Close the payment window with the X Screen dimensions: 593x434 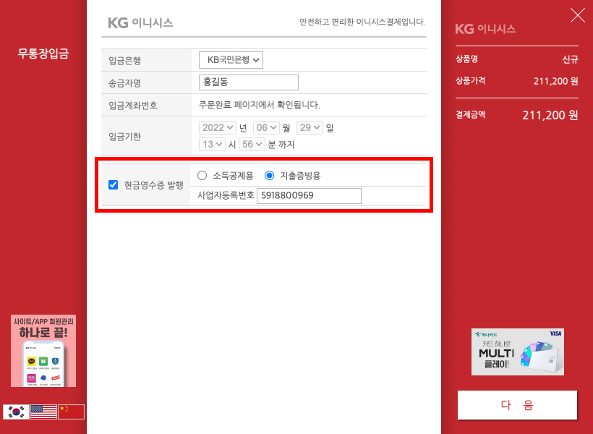point(578,15)
